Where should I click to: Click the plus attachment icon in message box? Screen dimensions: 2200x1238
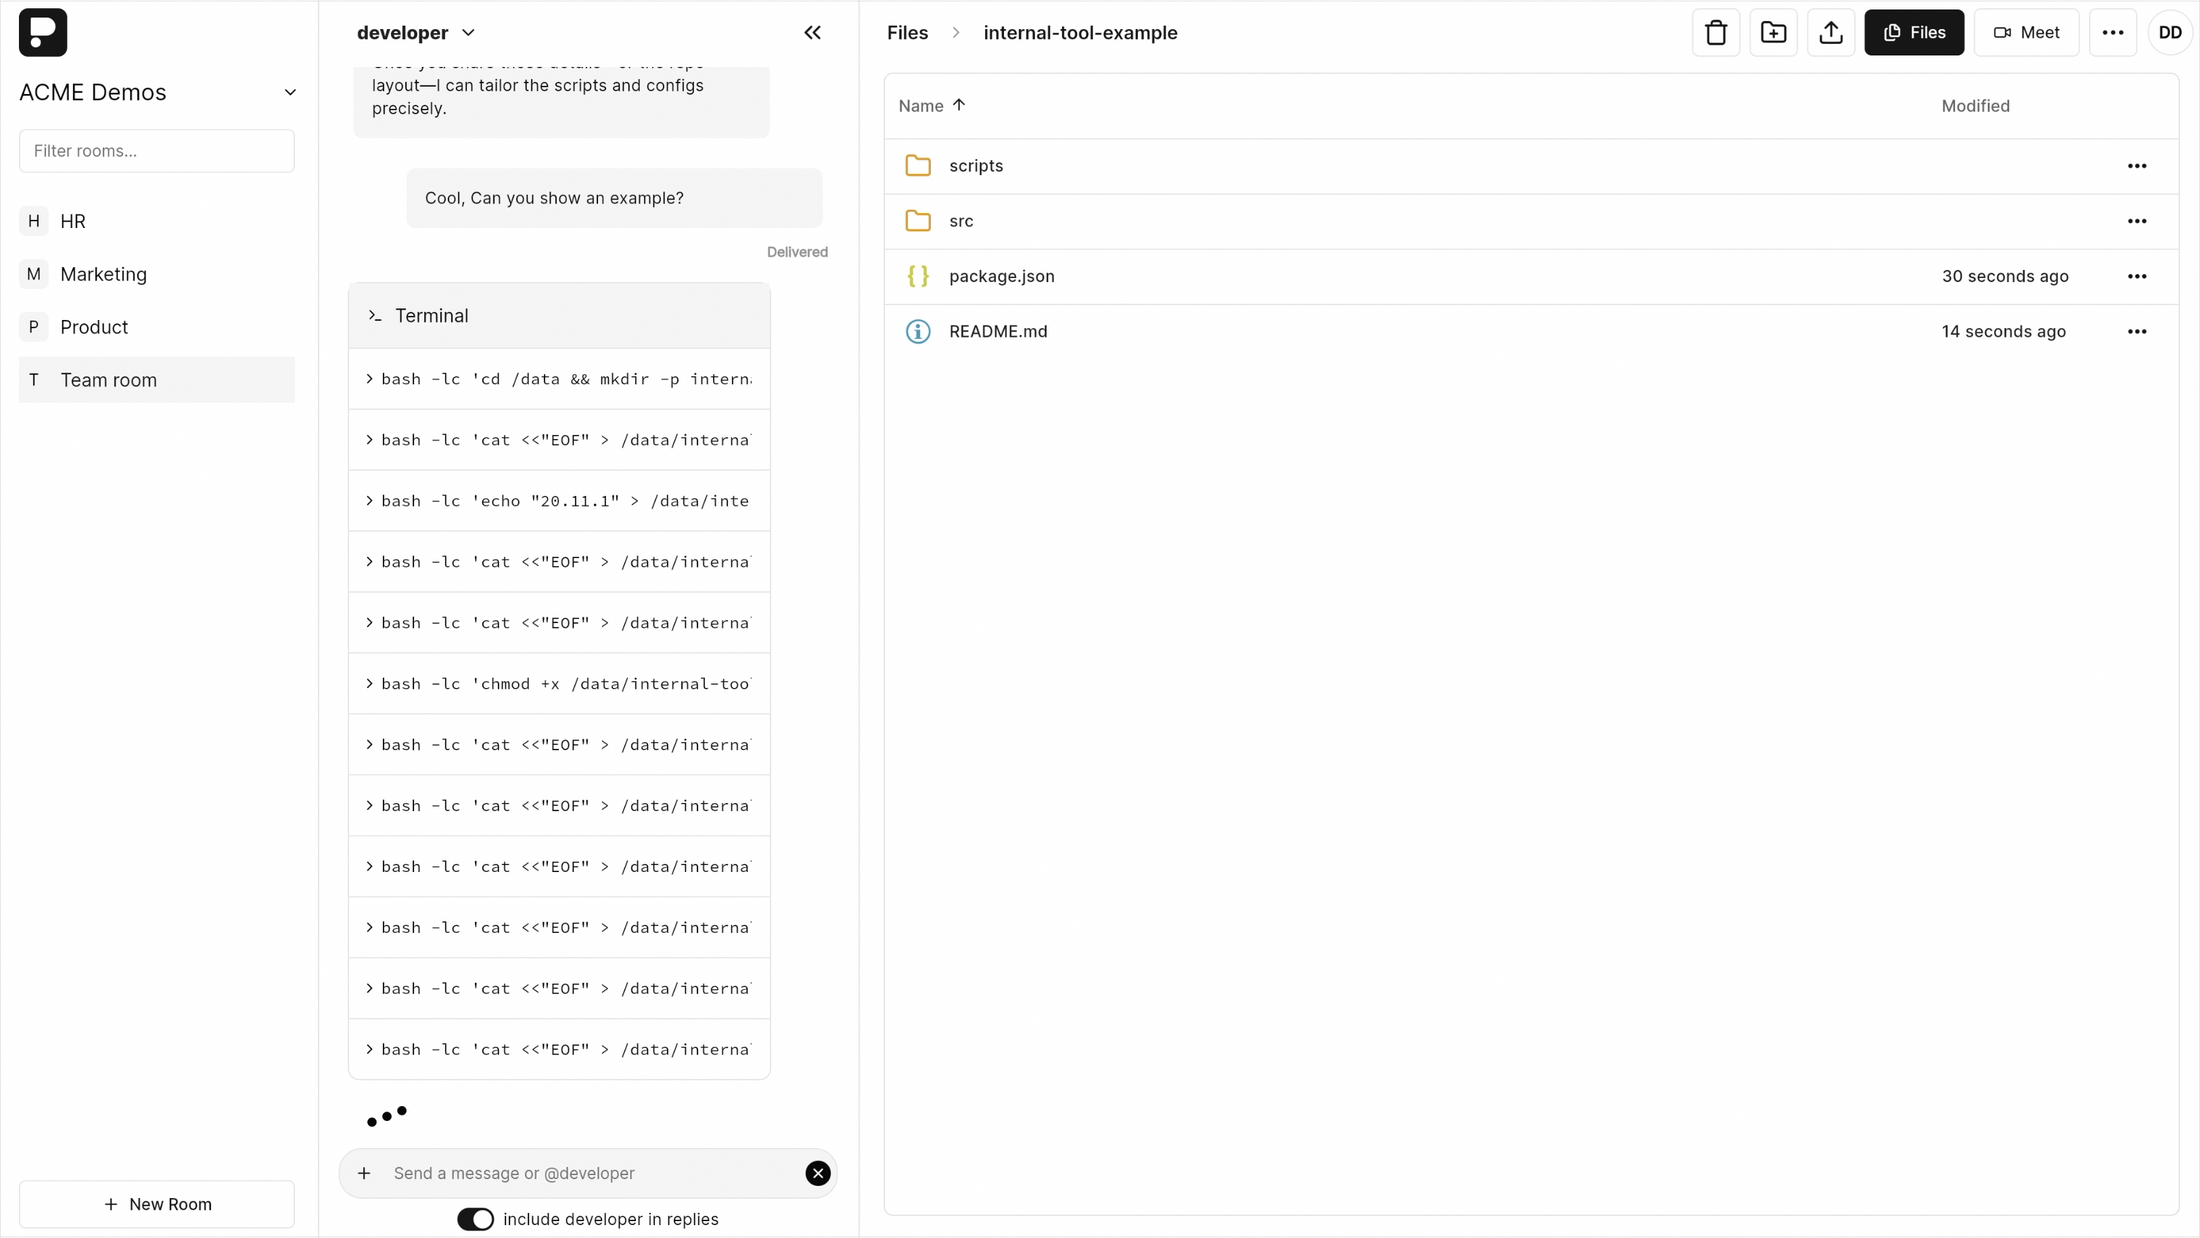click(364, 1173)
